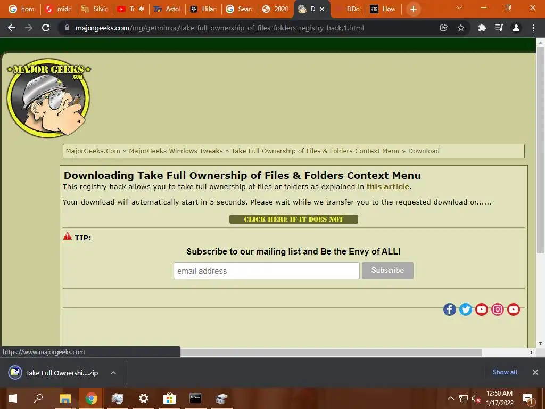Open the notification center icon

click(528, 398)
